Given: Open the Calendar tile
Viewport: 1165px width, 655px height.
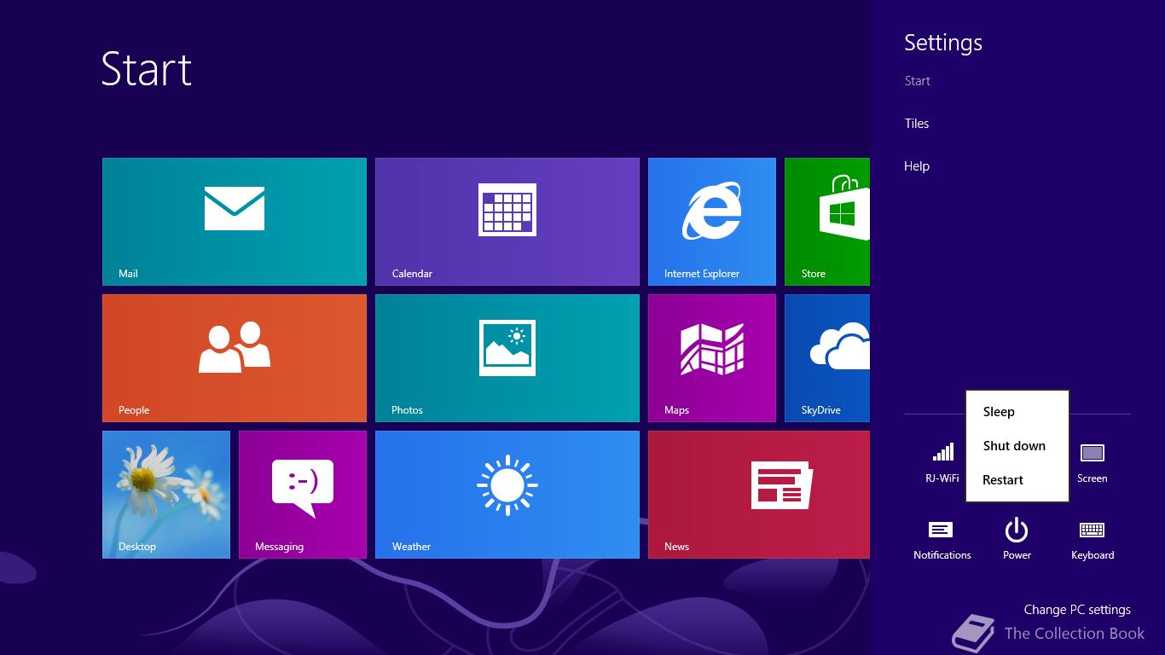Looking at the screenshot, I should pyautogui.click(x=507, y=222).
